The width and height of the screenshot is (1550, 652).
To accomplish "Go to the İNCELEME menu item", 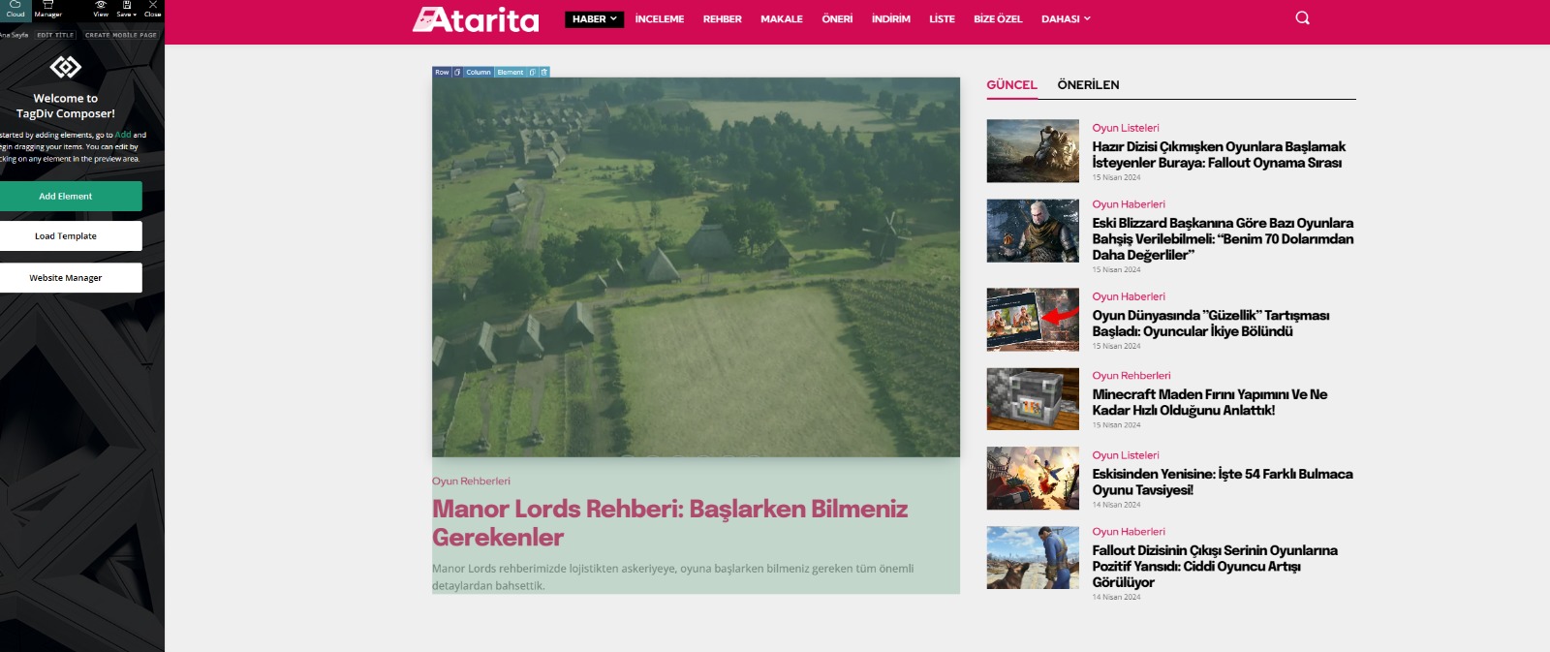I will pos(660,18).
